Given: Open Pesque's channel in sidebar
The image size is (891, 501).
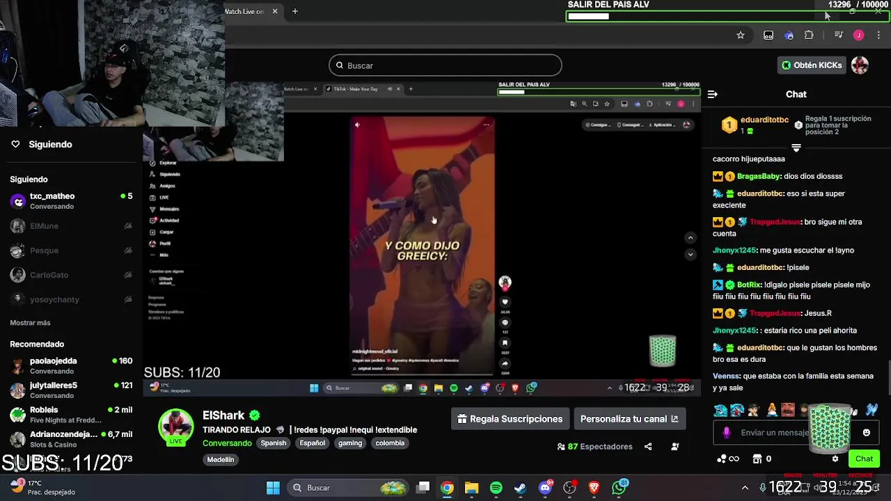Looking at the screenshot, I should (x=71, y=250).
